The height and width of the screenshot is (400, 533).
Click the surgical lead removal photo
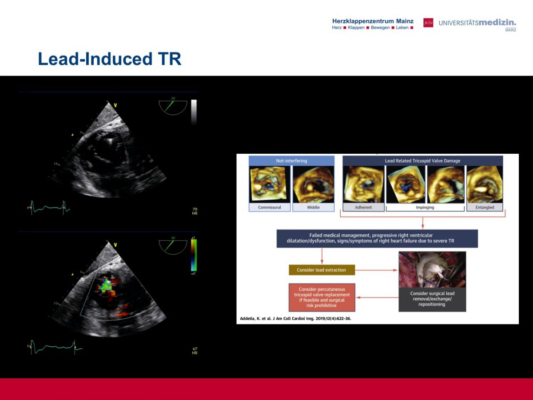click(432, 270)
